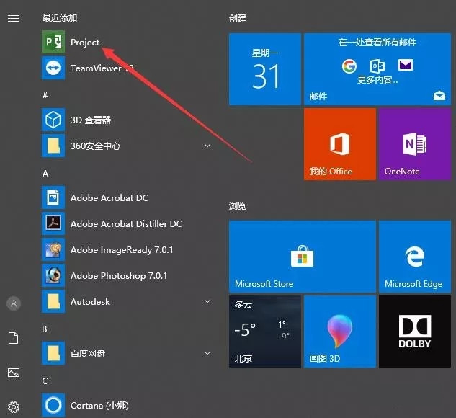Image resolution: width=456 pixels, height=418 pixels.
Task: Open Adobe Acrobat DC icon
Action: point(53,197)
